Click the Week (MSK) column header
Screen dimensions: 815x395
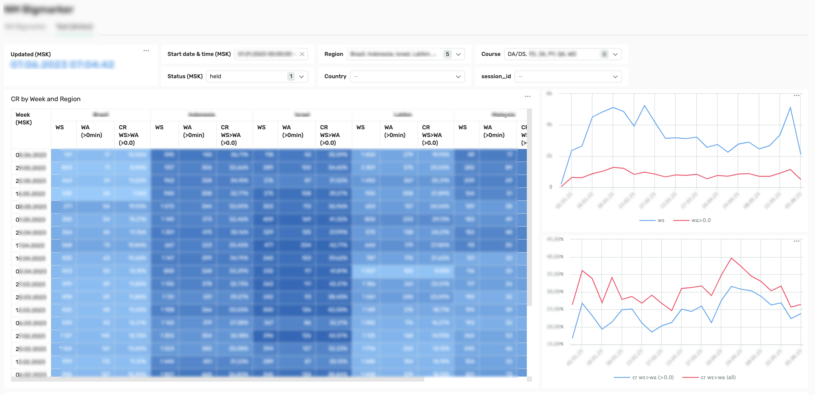click(x=23, y=119)
